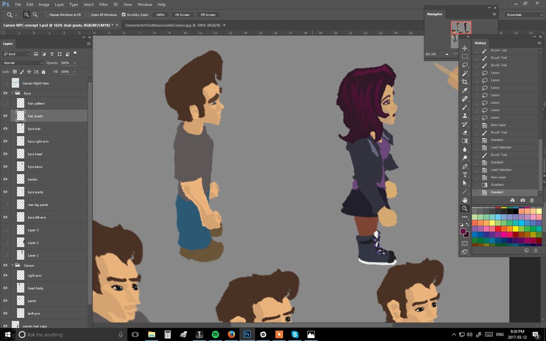Select the Lasso tool in toolbar

click(x=465, y=65)
